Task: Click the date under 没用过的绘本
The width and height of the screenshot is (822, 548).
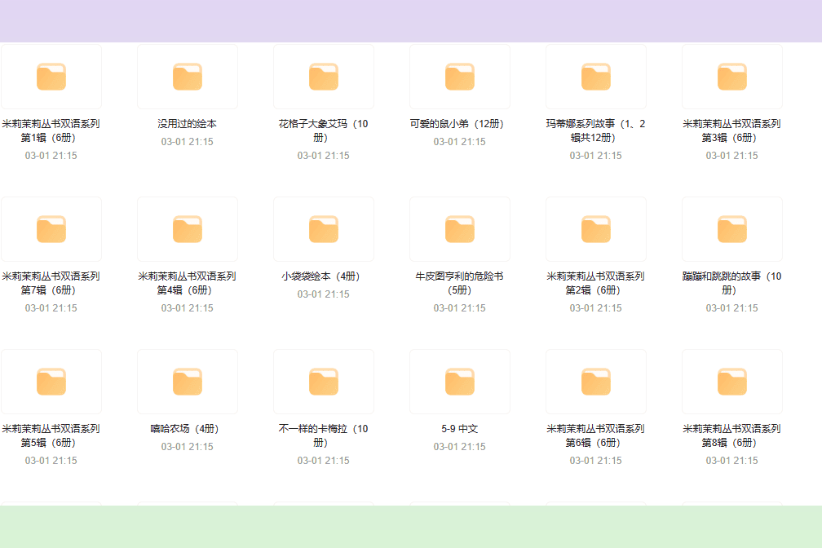Action: point(188,142)
